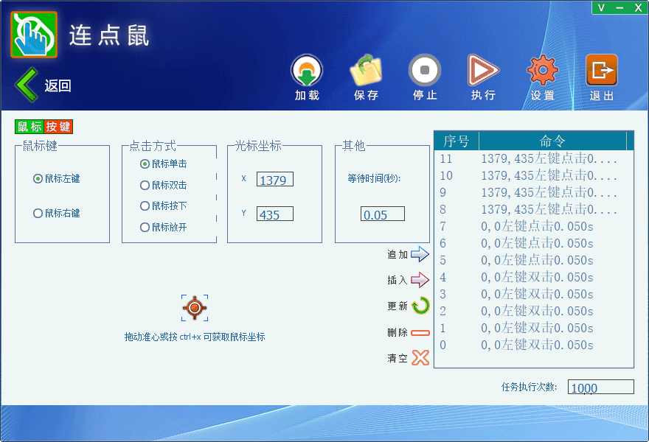
Task: Select command row number 3
Action: click(x=534, y=295)
